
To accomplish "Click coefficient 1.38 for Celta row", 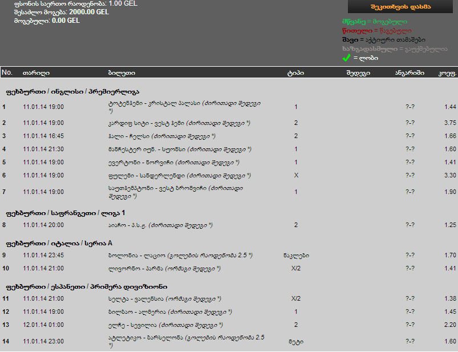I will tap(450, 298).
